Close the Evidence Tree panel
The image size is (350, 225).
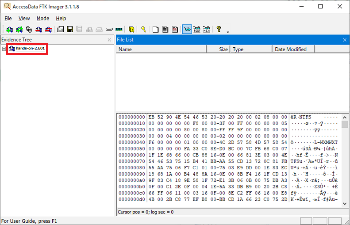tap(109, 40)
